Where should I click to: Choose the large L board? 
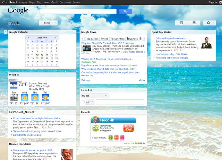click(122, 137)
